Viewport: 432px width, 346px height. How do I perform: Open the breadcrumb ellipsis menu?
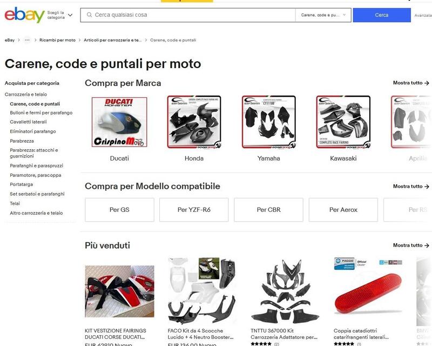point(27,40)
